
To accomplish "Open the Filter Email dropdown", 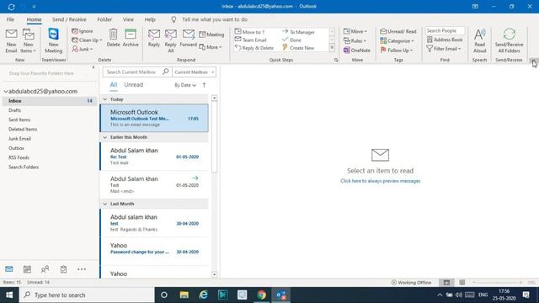I will pos(444,49).
